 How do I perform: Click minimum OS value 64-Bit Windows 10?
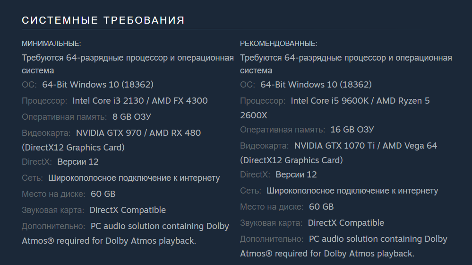pos(97,84)
